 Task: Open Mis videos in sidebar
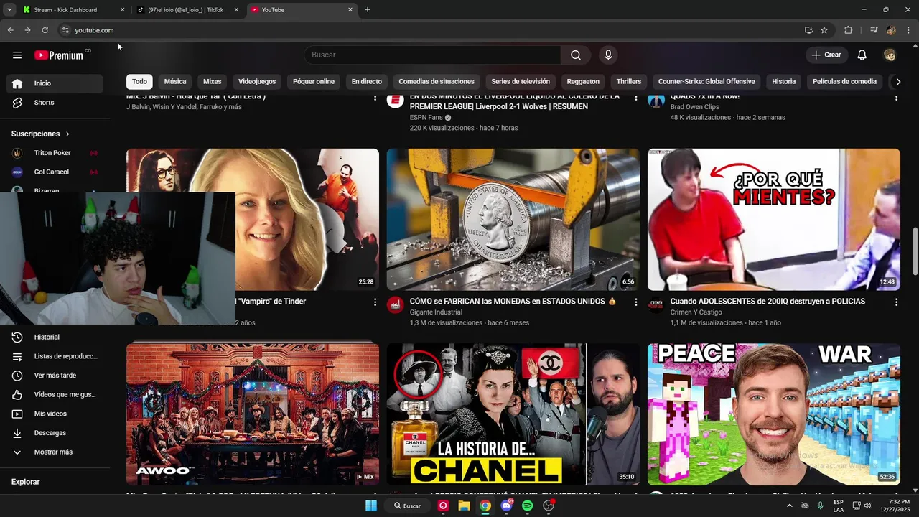55,414
